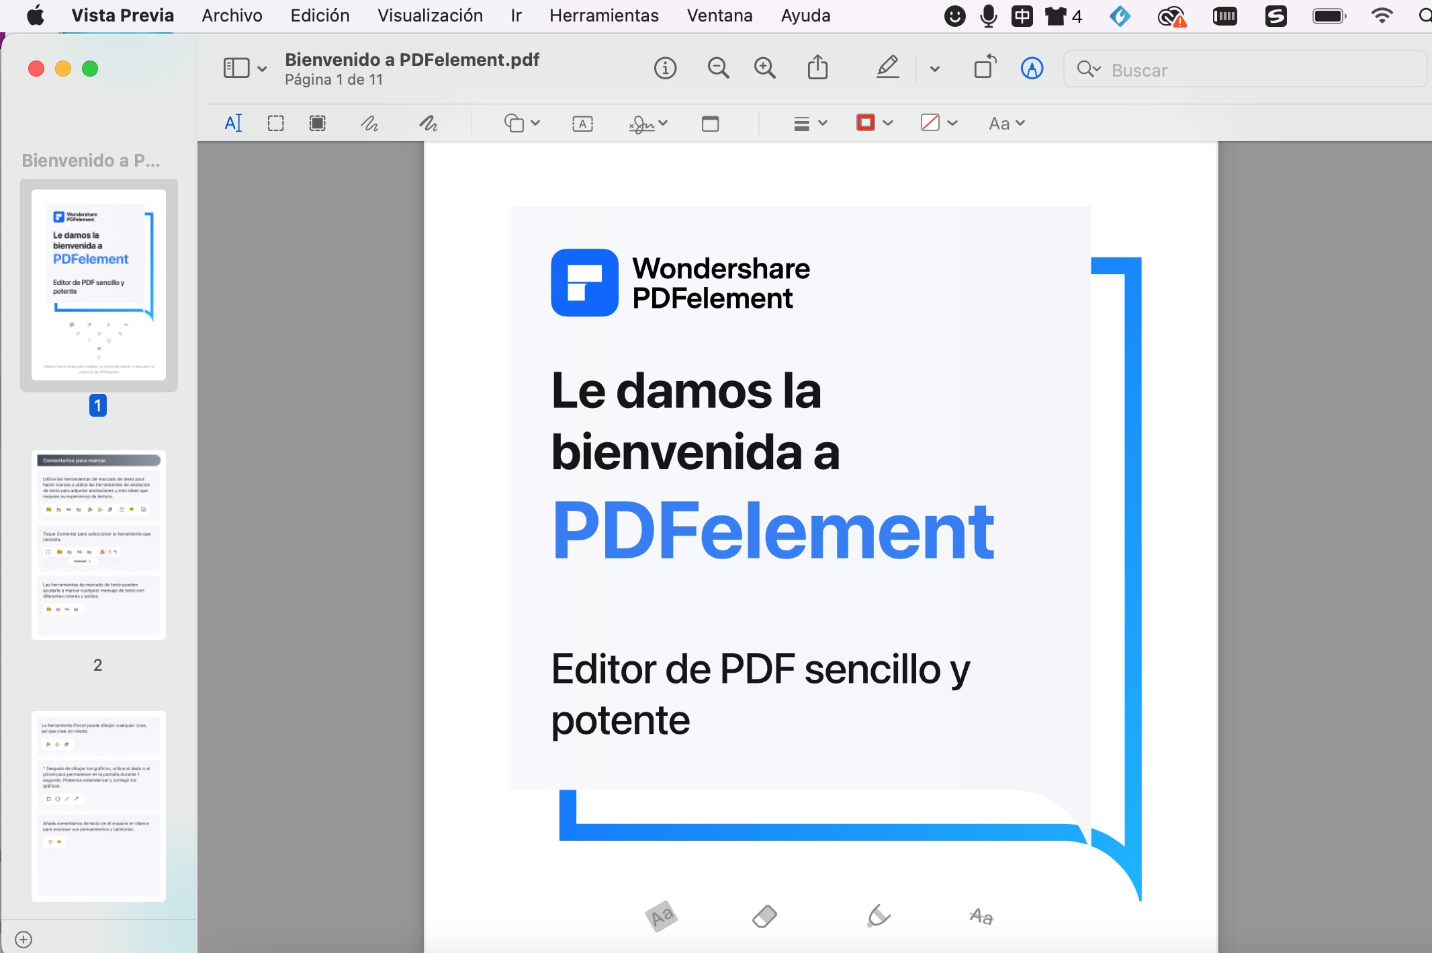
Task: Open the Fill Color picker
Action: click(938, 123)
